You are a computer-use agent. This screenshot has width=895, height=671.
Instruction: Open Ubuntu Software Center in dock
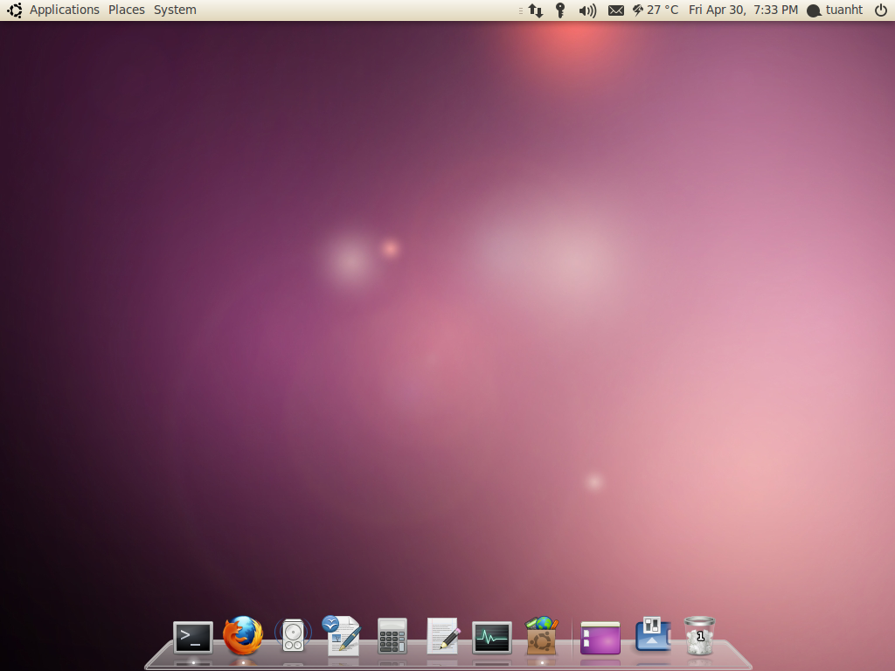click(x=541, y=635)
